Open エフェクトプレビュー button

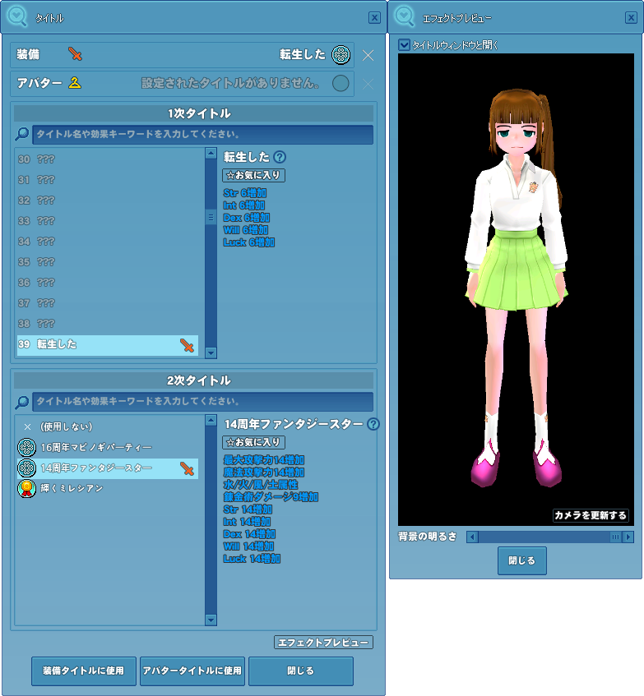[323, 643]
